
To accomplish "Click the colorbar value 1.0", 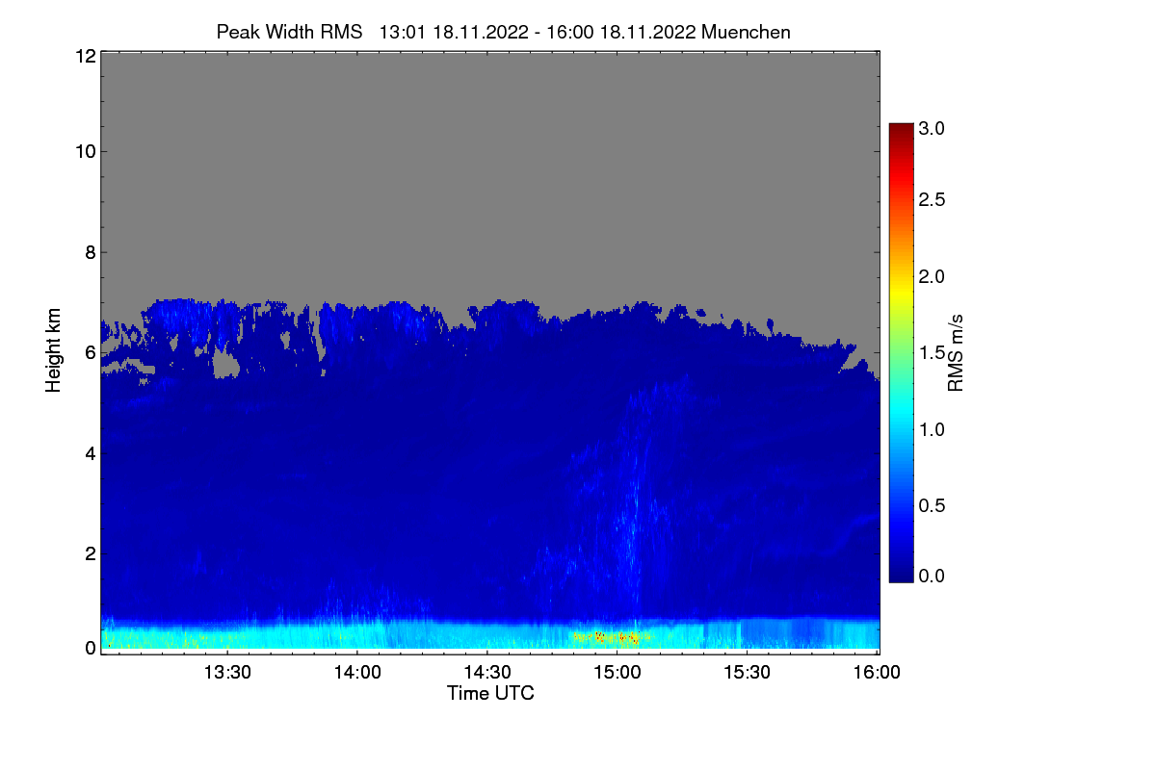I will tap(932, 428).
